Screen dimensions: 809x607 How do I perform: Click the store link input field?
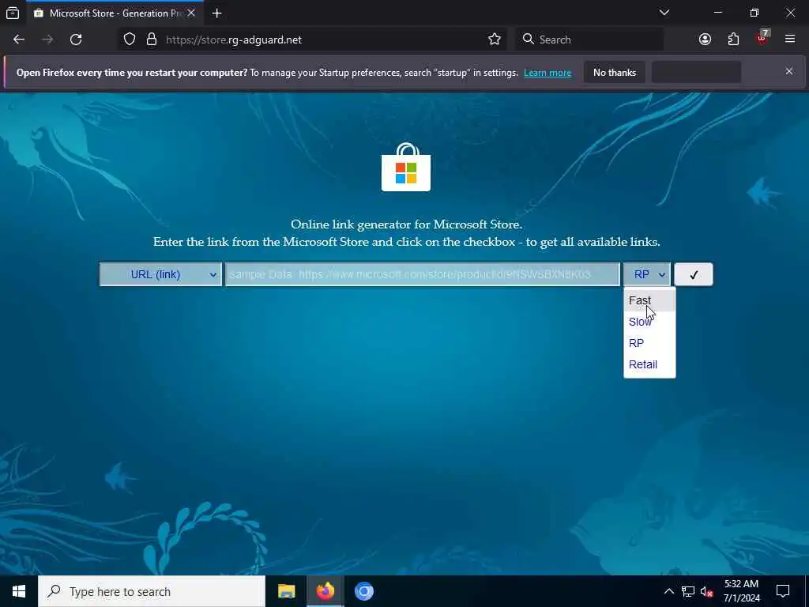point(422,274)
